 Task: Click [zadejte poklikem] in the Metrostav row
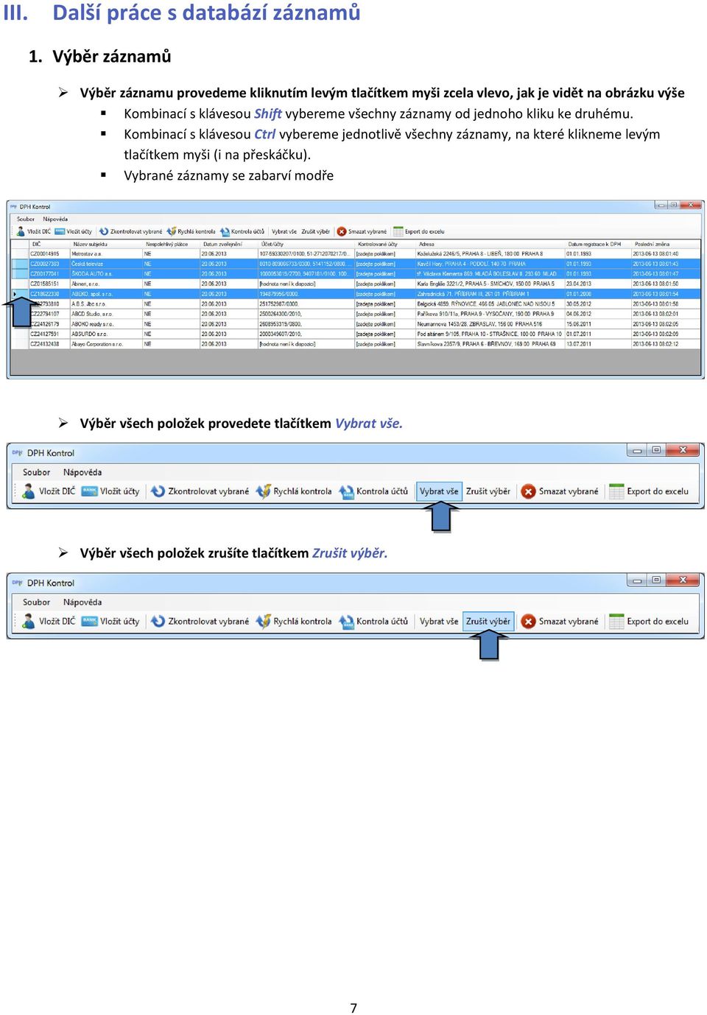coord(385,254)
